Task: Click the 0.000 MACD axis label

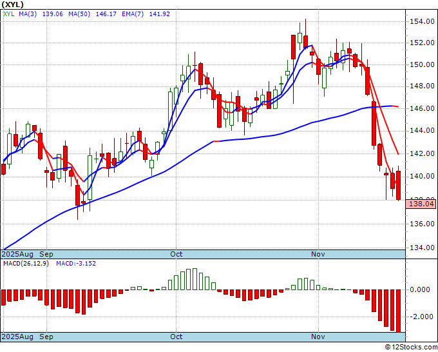Action: click(419, 289)
